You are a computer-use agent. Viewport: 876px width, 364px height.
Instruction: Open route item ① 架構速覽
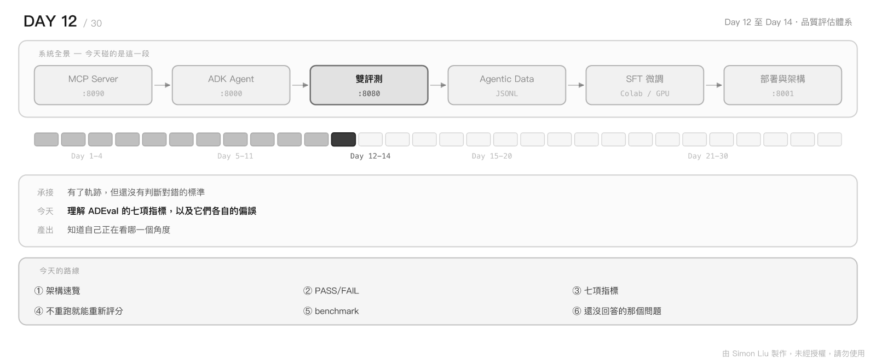point(57,291)
